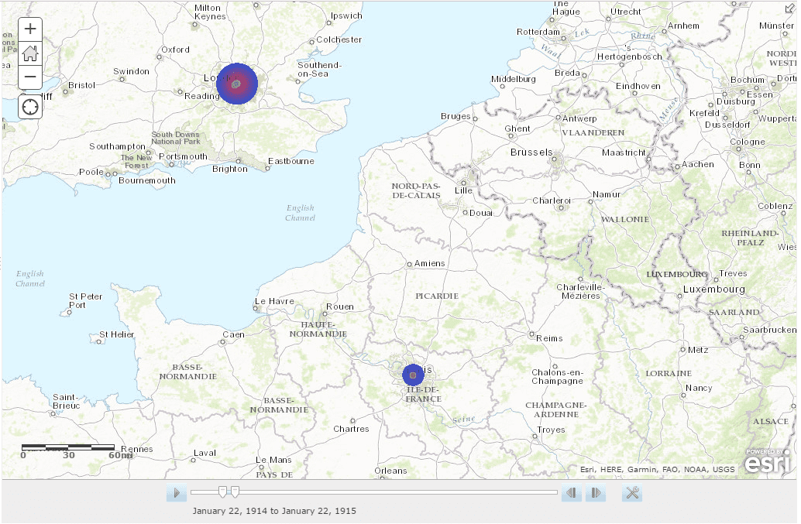Step back to the previous time interval
Image resolution: width=801 pixels, height=524 pixels.
[571, 492]
